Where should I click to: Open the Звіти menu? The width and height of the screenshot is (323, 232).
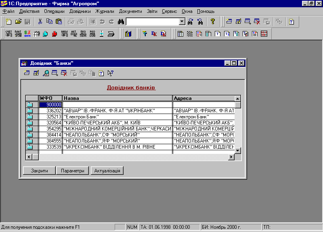tap(152, 11)
